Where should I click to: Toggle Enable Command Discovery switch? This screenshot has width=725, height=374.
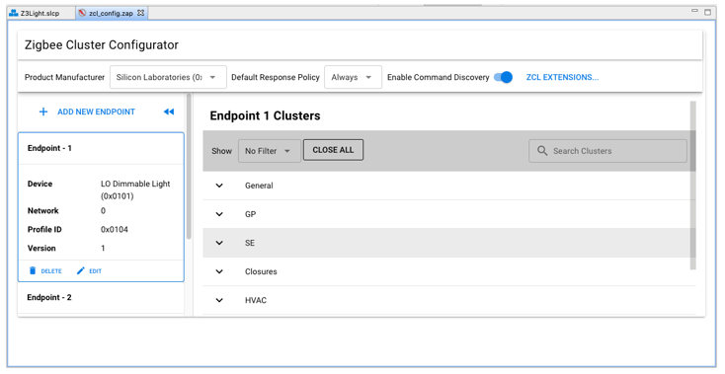(x=503, y=77)
